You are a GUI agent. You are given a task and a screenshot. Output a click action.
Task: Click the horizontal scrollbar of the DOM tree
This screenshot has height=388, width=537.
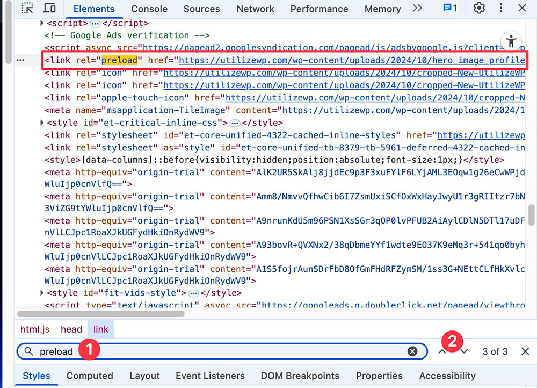[x=101, y=314]
